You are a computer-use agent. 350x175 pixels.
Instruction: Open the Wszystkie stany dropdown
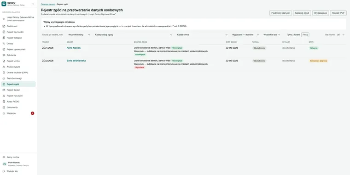pos(79,35)
